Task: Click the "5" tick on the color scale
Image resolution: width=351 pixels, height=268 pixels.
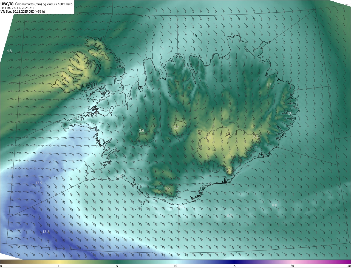Action: pos(117,266)
